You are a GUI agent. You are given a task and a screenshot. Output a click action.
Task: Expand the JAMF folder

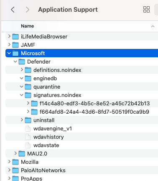9,45
